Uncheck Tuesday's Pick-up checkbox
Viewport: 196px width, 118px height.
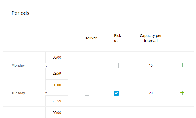point(116,93)
